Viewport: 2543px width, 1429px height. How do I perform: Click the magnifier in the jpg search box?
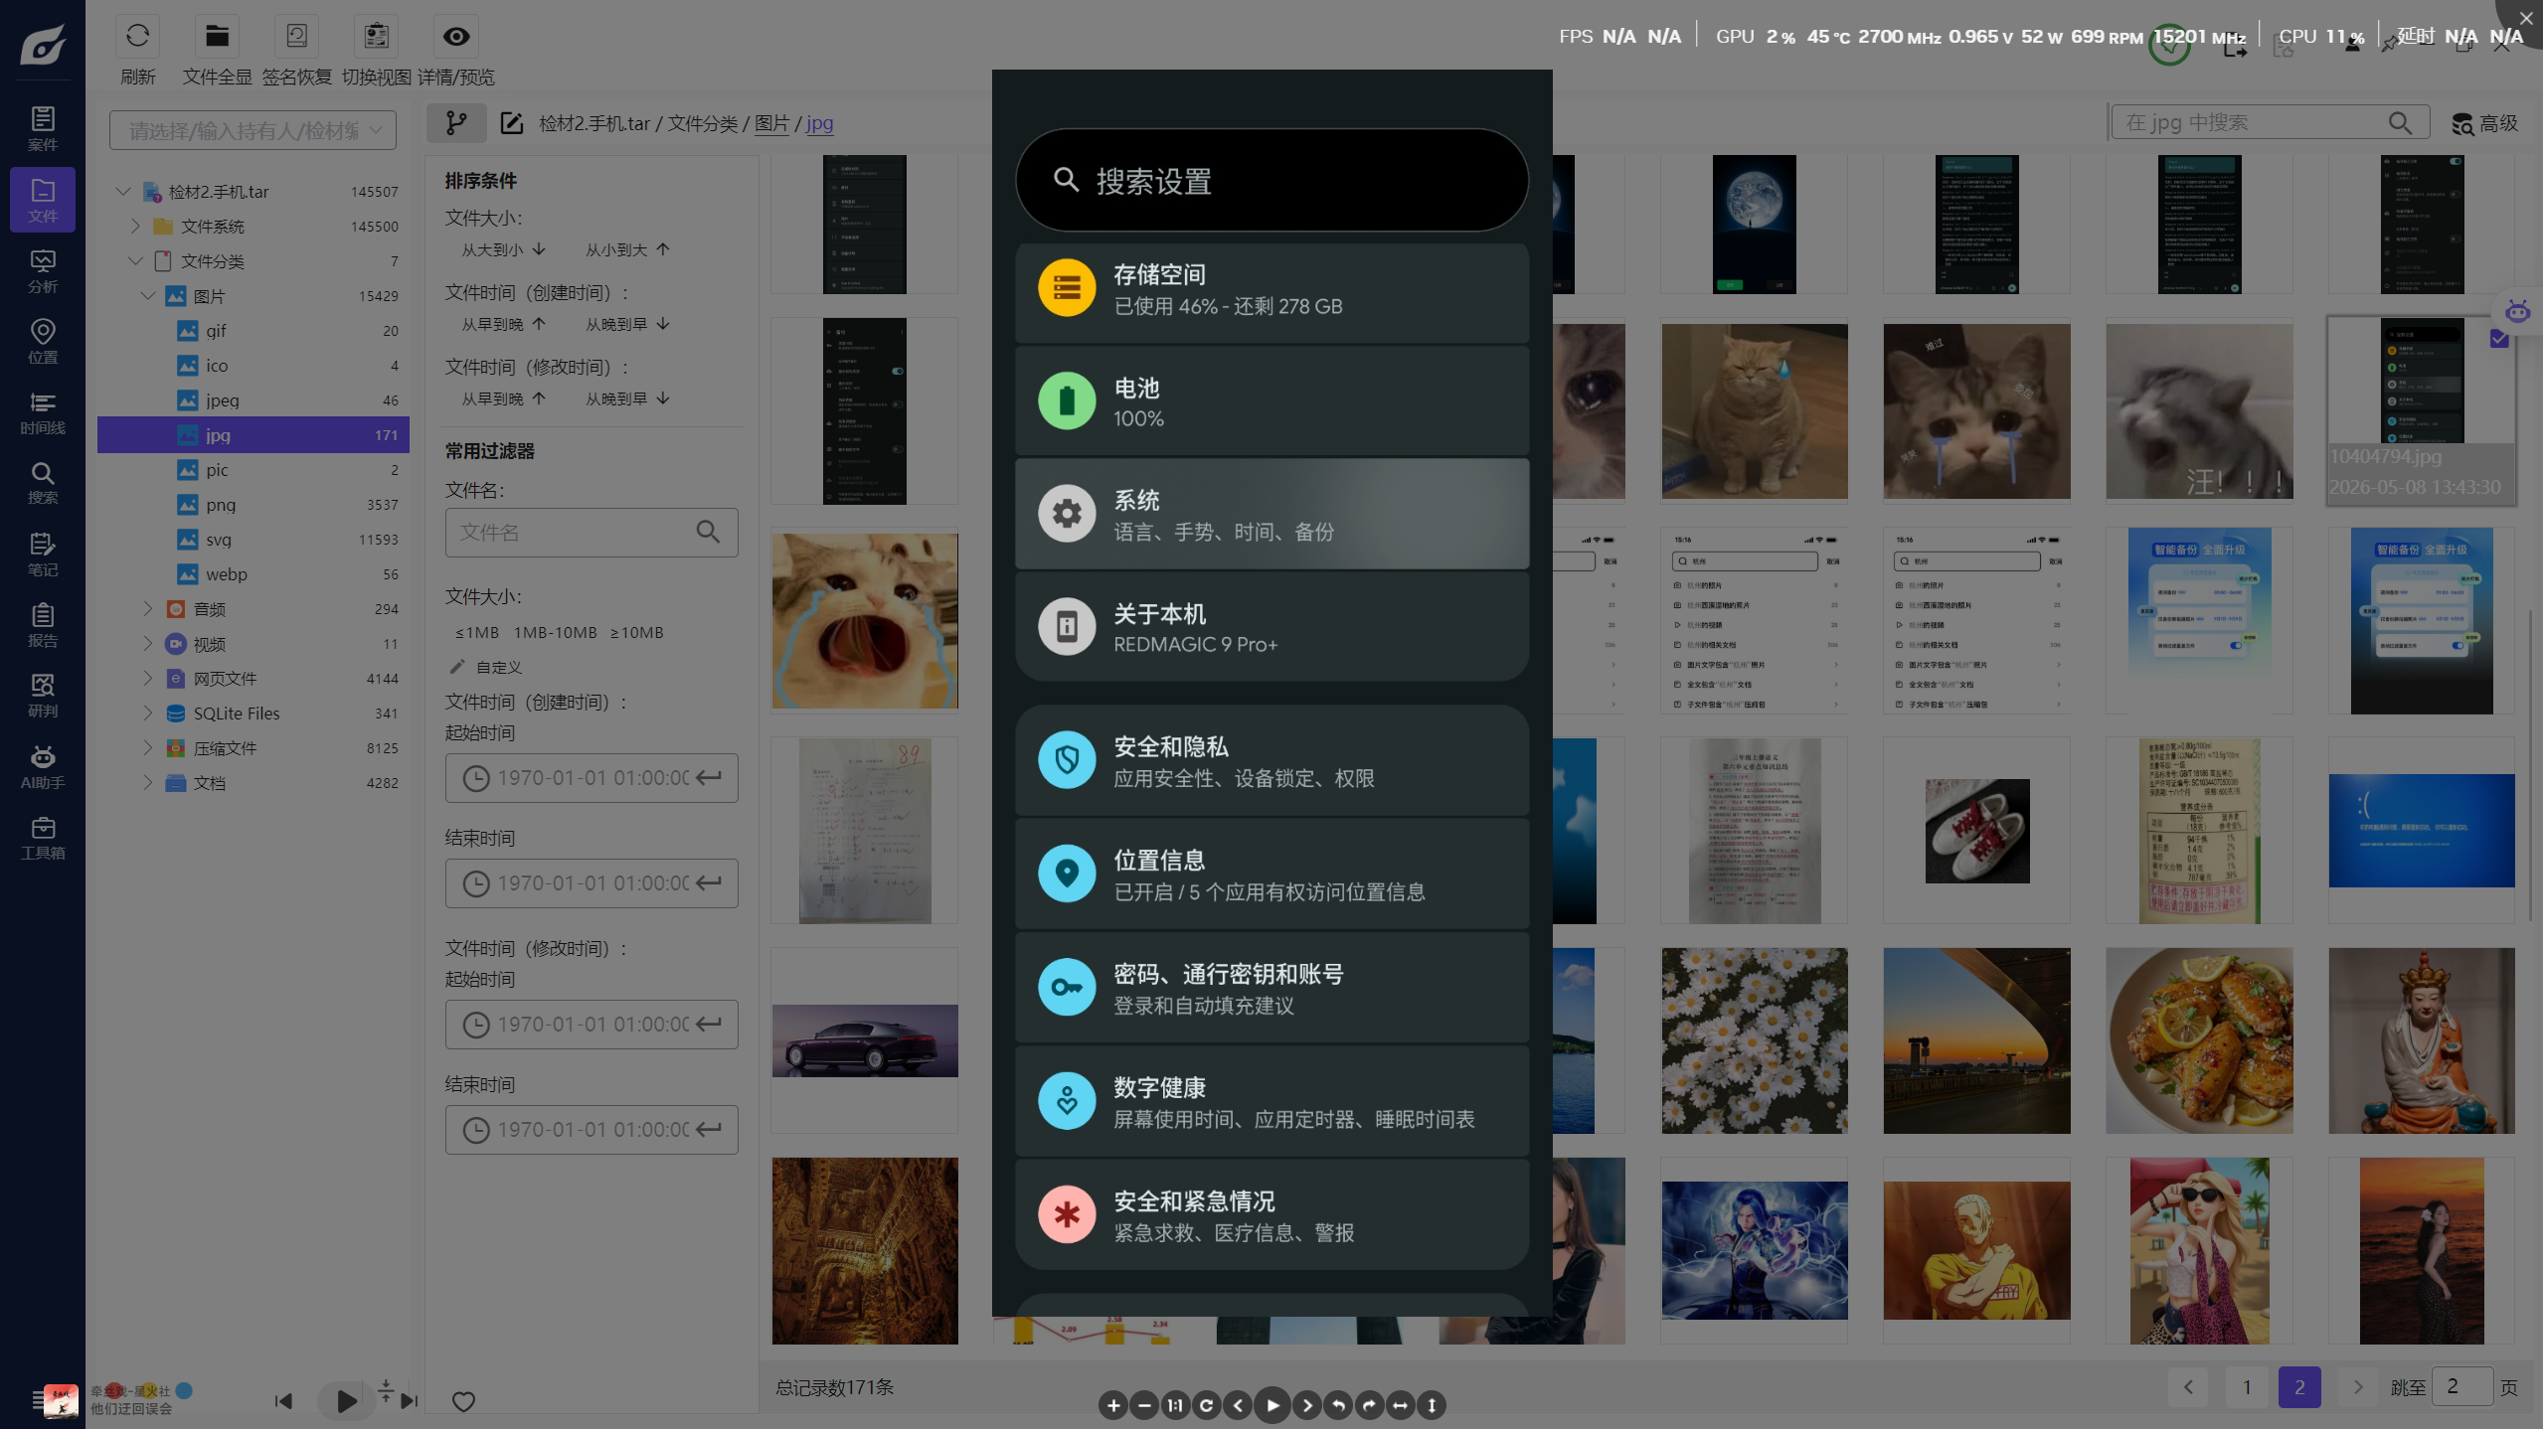coord(2400,123)
